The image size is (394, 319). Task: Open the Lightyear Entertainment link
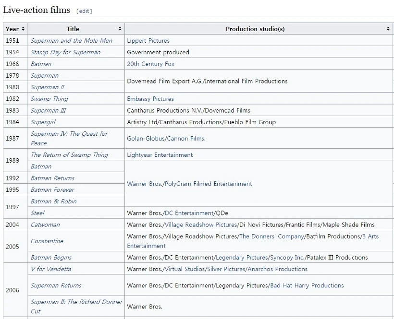[160, 155]
